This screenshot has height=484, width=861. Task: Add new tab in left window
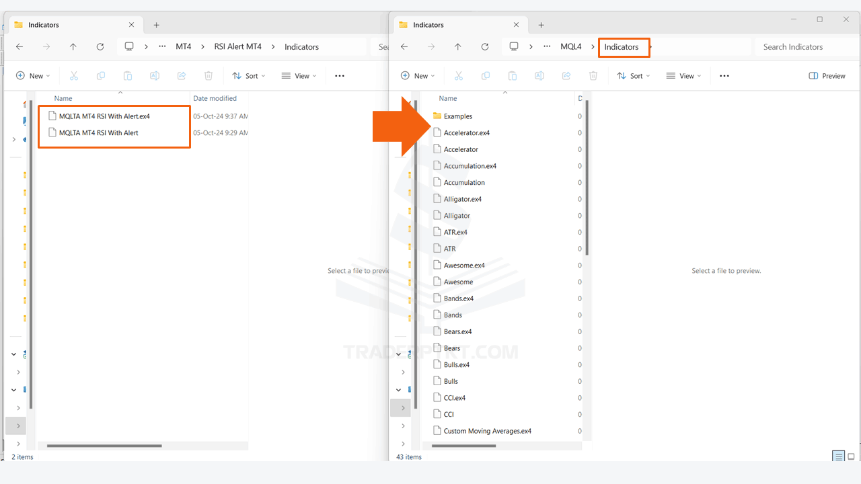[x=156, y=25]
